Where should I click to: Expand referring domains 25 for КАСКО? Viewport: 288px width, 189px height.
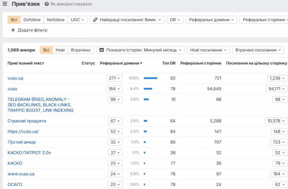[115, 163]
